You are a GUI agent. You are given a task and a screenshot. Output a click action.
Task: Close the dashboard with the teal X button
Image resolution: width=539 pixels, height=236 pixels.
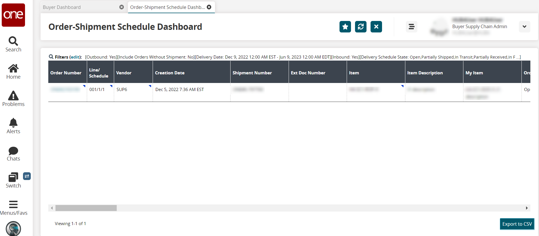(x=376, y=27)
